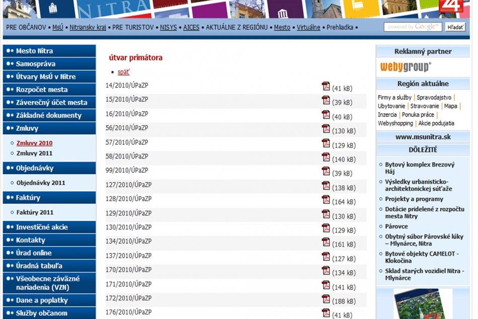Viewport: 478px width, 319px height.
Task: Open PDF icon for 56/2010/ÚPaZP
Action: pos(326,129)
